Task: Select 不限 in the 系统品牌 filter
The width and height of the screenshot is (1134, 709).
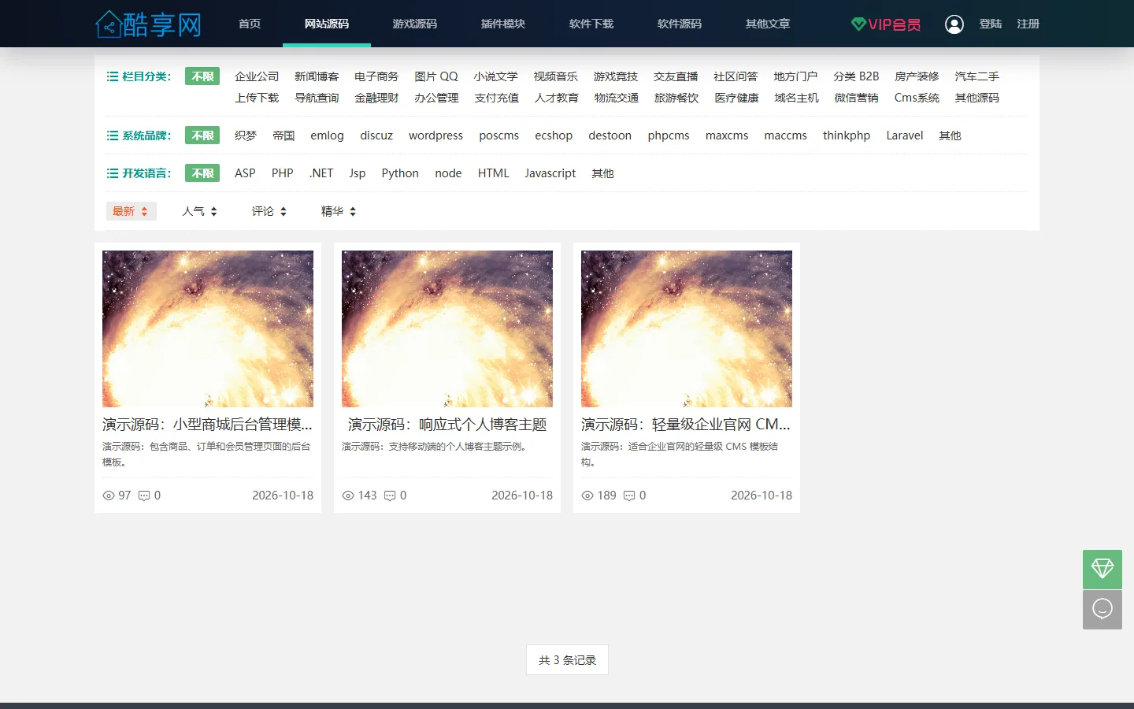Action: [x=202, y=135]
